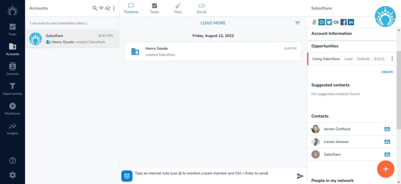Open the accounts filter icon

(x=101, y=8)
